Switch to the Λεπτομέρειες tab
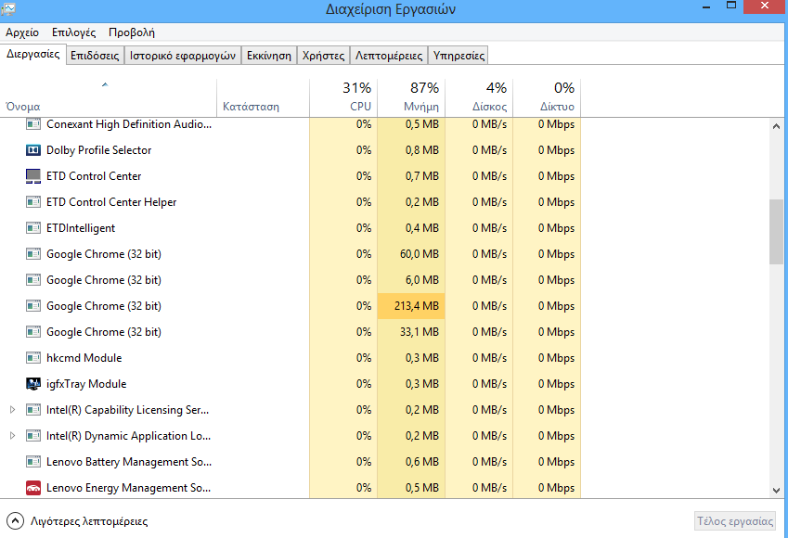The width and height of the screenshot is (788, 538). 389,56
